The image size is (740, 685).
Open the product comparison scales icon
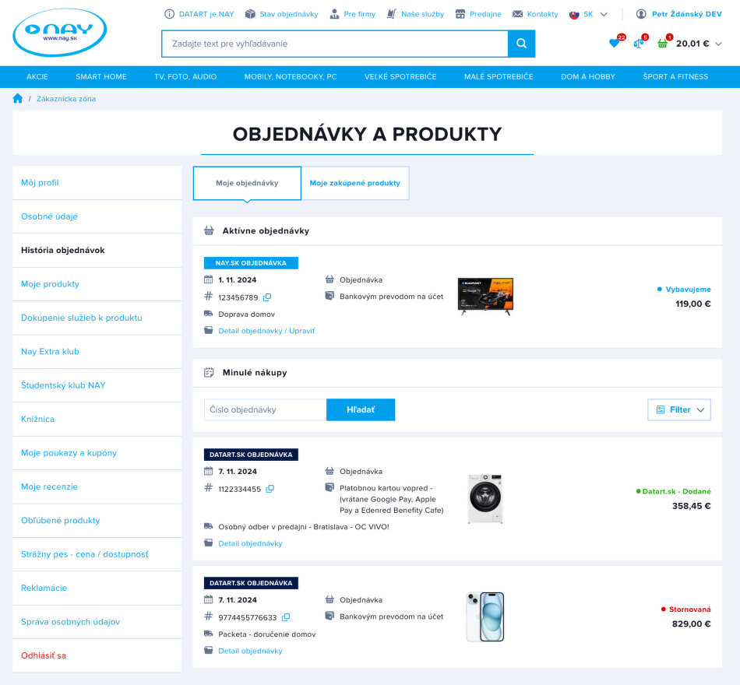pos(638,44)
